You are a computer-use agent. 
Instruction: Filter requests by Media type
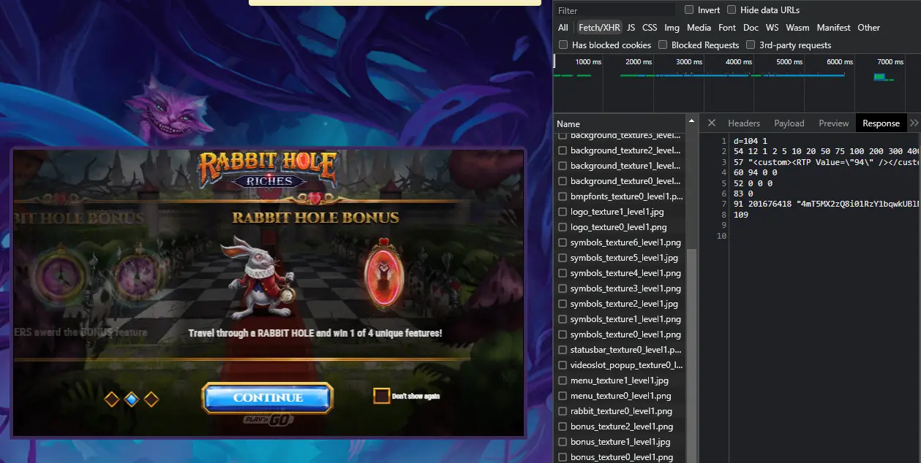699,28
